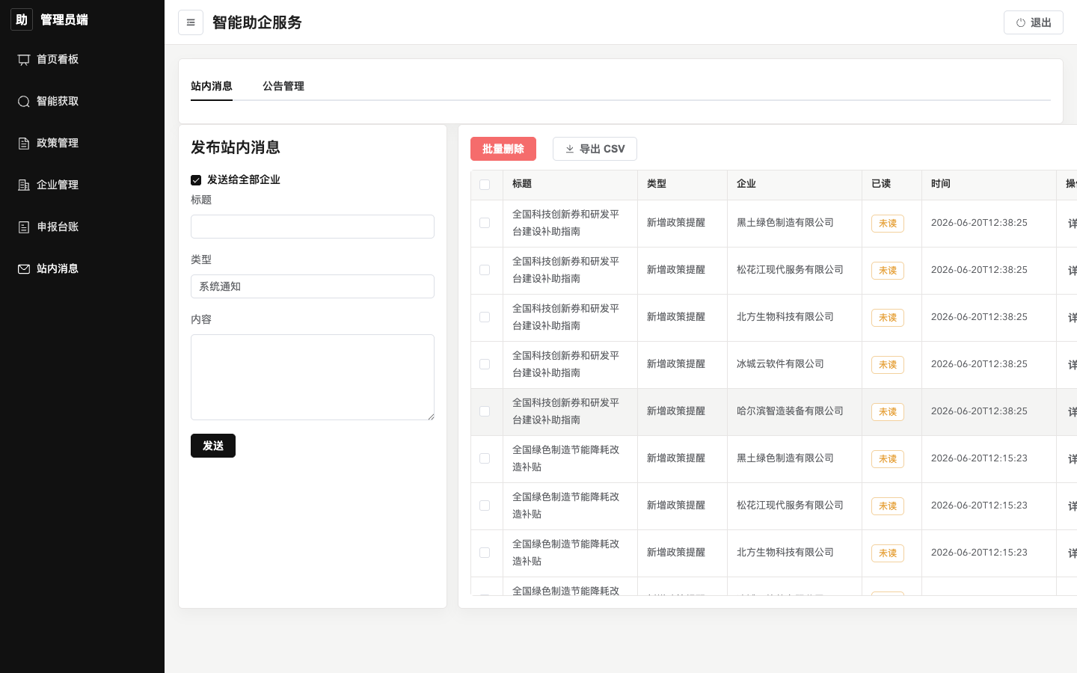1077x673 pixels.
Task: Click the 发送 button
Action: tap(213, 446)
